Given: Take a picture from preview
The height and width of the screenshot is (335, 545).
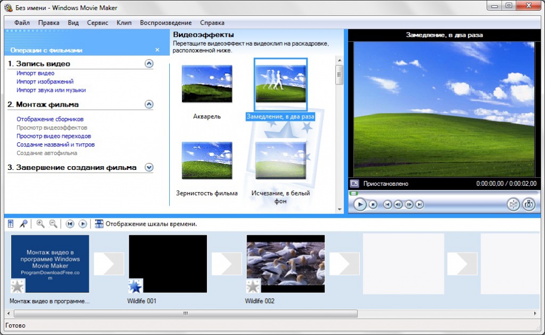Looking at the screenshot, I should coord(529,204).
